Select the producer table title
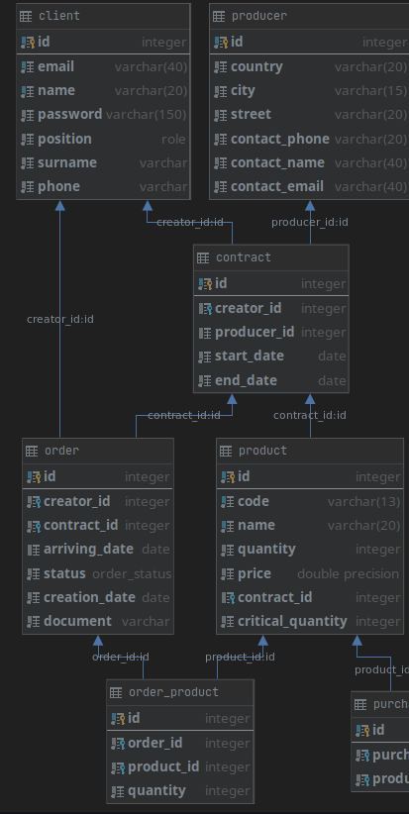The width and height of the screenshot is (409, 814). point(259,16)
